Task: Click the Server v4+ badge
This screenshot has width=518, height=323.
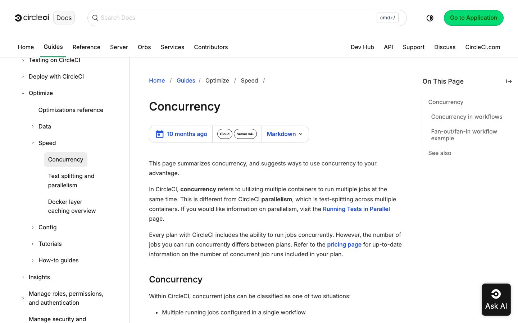Action: pyautogui.click(x=245, y=134)
